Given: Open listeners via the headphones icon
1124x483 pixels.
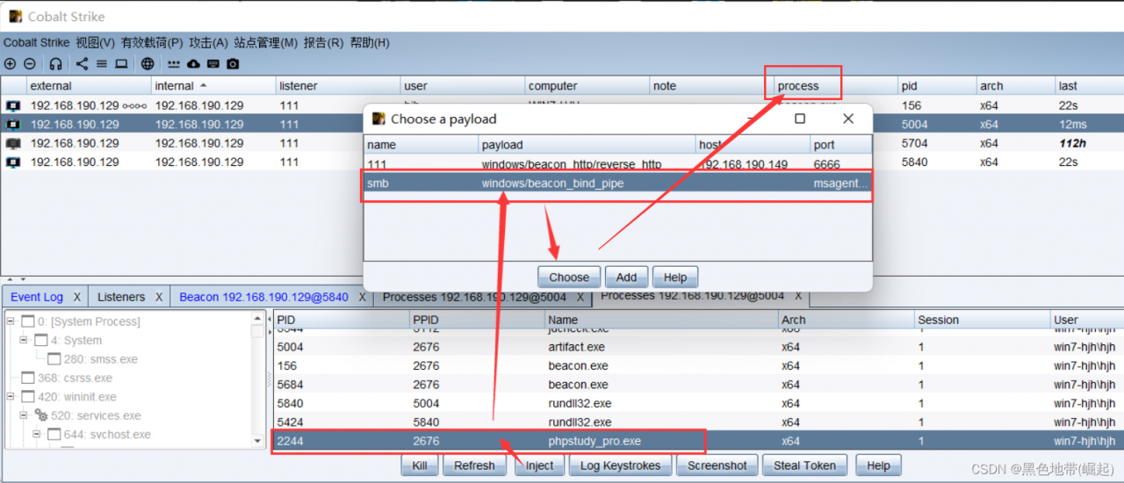Looking at the screenshot, I should pos(56,64).
